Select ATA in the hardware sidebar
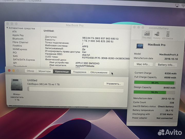185x139 pixels. click(14, 32)
